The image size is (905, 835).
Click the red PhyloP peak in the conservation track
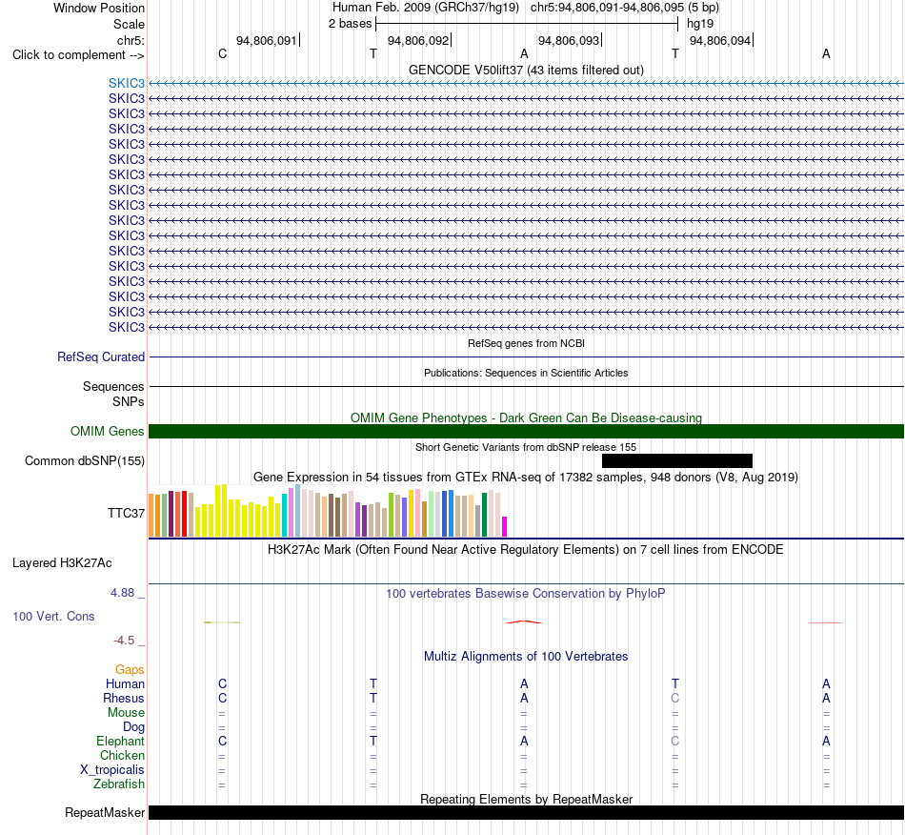524,621
